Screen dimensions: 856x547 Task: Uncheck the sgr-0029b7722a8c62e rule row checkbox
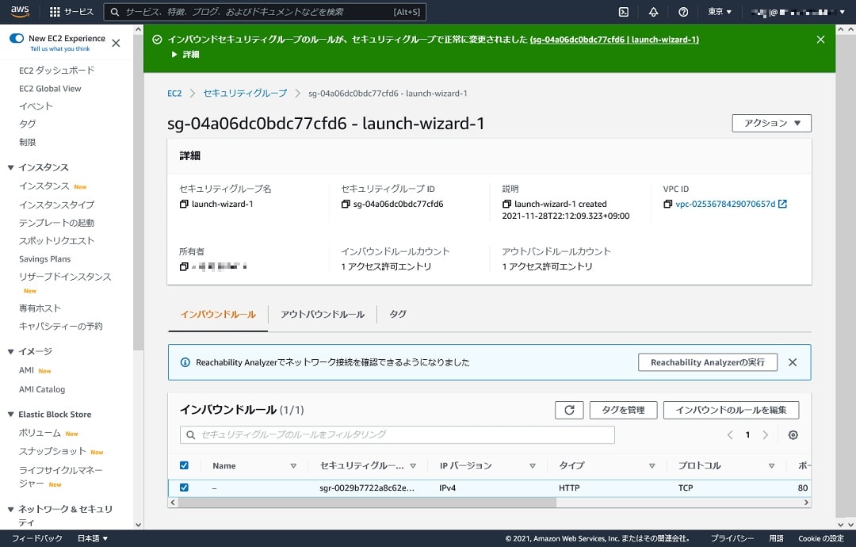[x=184, y=488]
